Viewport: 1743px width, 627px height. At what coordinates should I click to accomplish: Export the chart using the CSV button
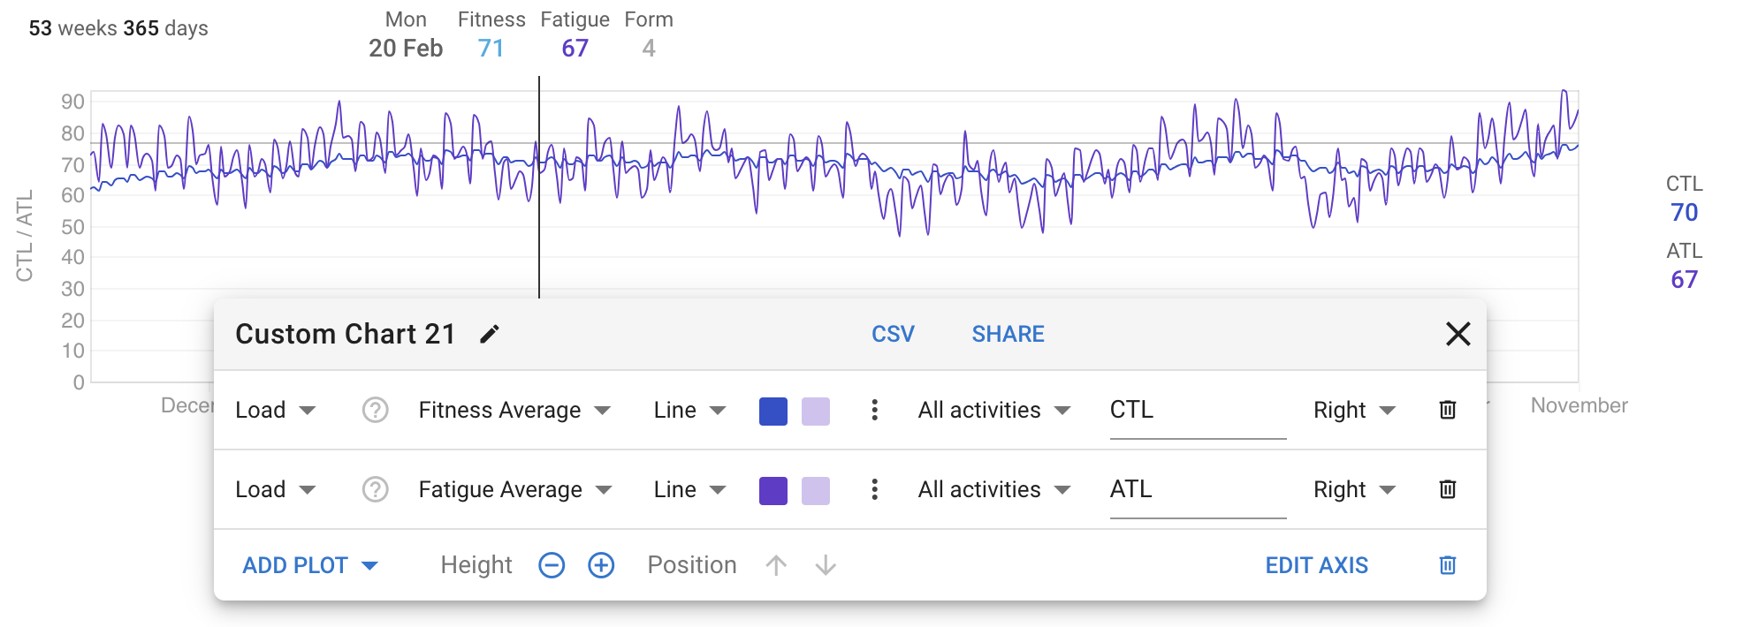(x=893, y=334)
